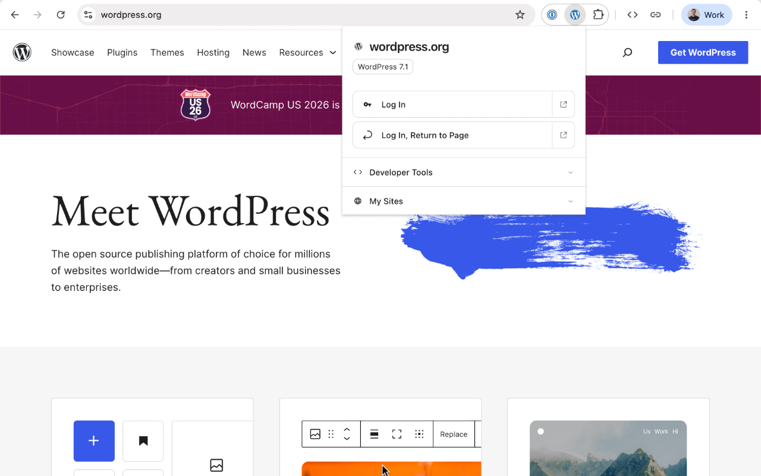Screen dimensions: 761x476
Task: Open site information icon in address bar
Action: (x=88, y=15)
